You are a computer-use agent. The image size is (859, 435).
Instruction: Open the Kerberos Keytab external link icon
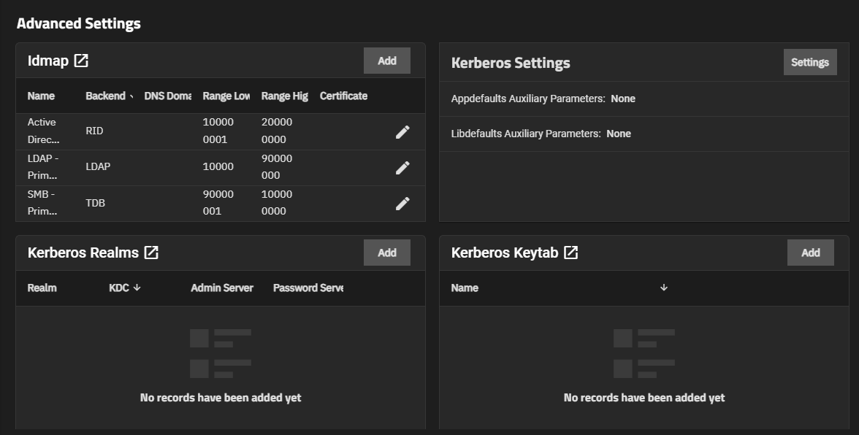[569, 252]
